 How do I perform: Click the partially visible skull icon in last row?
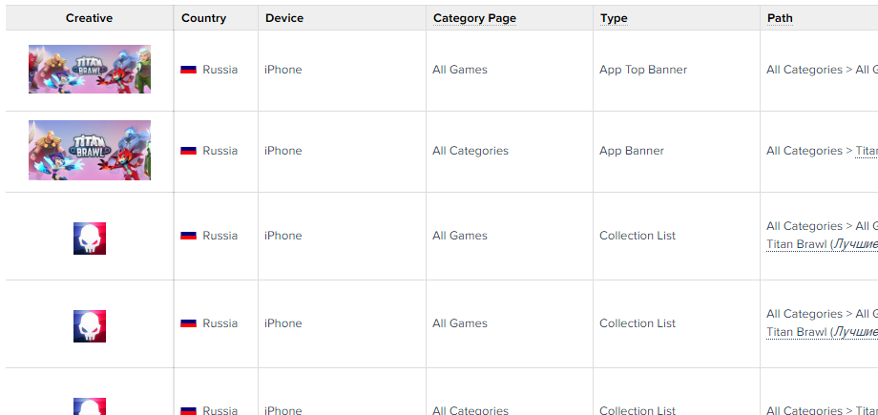click(90, 406)
